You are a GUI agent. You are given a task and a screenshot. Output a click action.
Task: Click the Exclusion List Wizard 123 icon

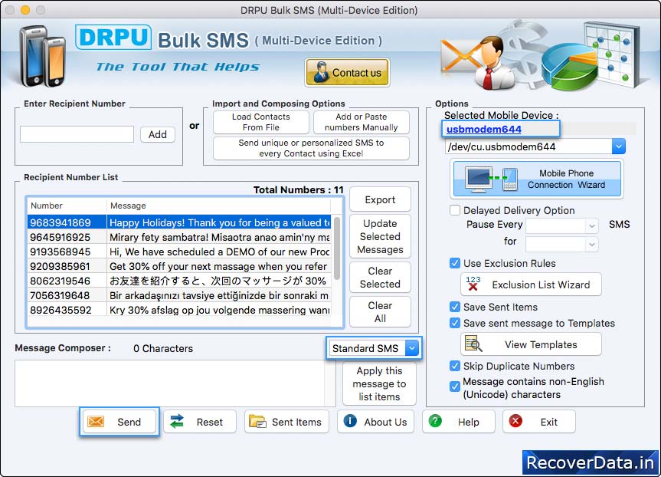(473, 284)
